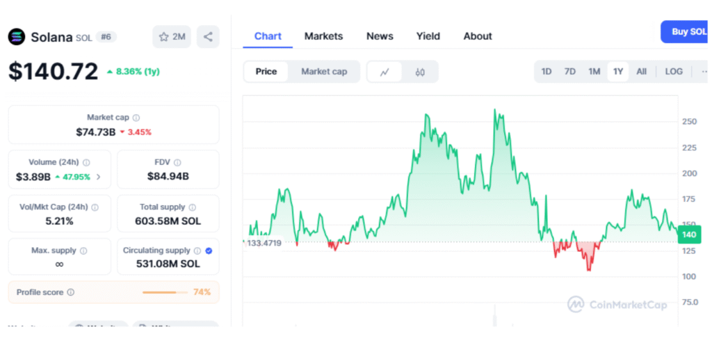
Task: Click the FDV info icon
Action: coord(176,162)
